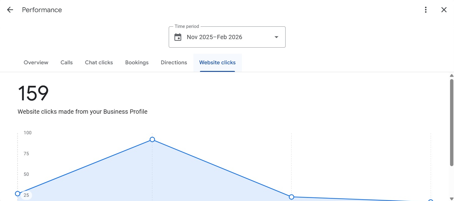
Task: Click the vertical scrollbar thumb
Action: click(x=452, y=121)
